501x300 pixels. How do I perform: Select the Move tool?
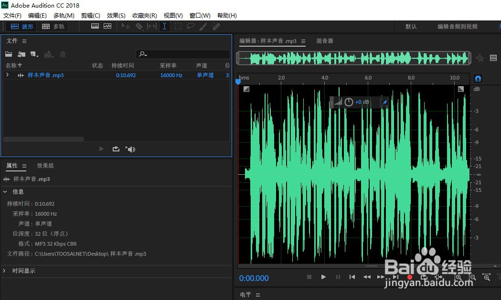[126, 26]
